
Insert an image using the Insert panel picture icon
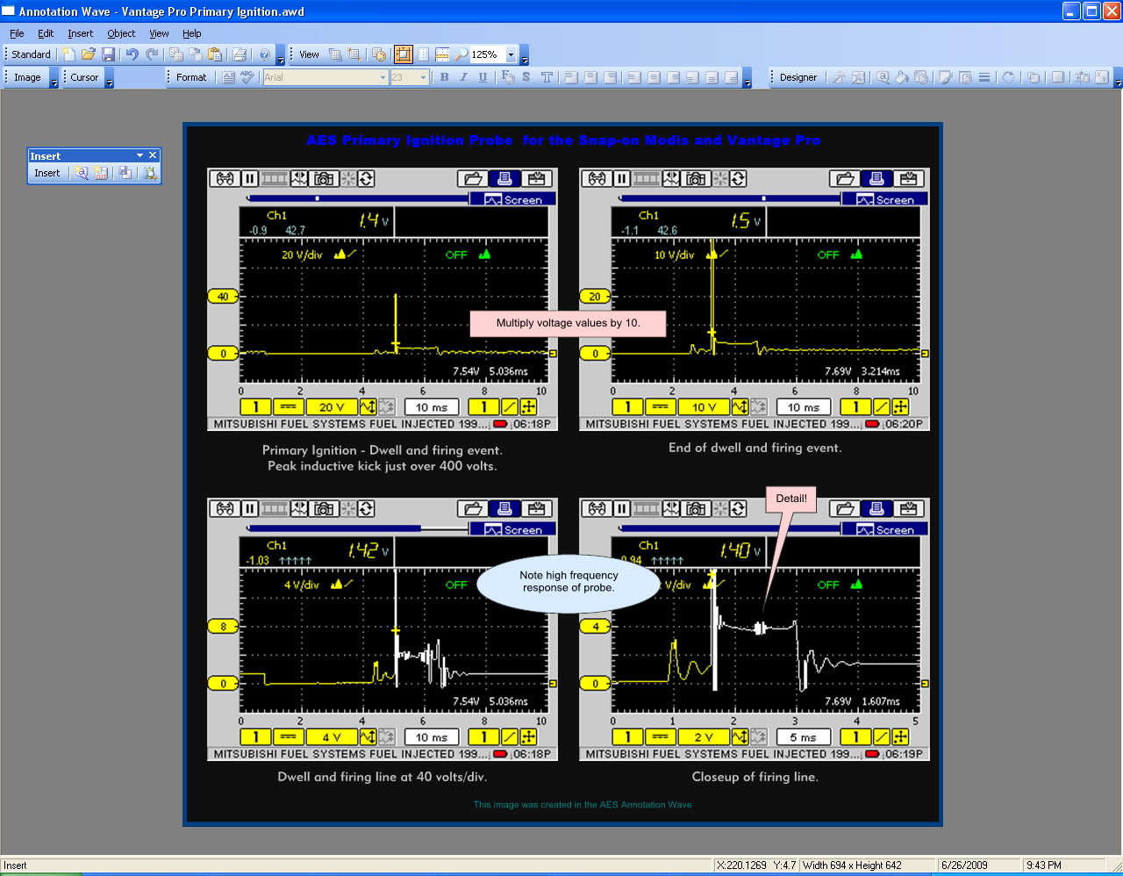click(101, 174)
